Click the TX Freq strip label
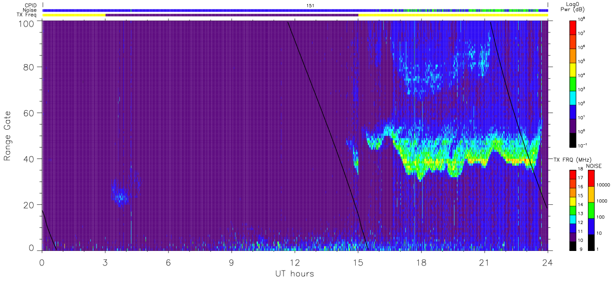Image resolution: width=616 pixels, height=284 pixels. (27, 15)
